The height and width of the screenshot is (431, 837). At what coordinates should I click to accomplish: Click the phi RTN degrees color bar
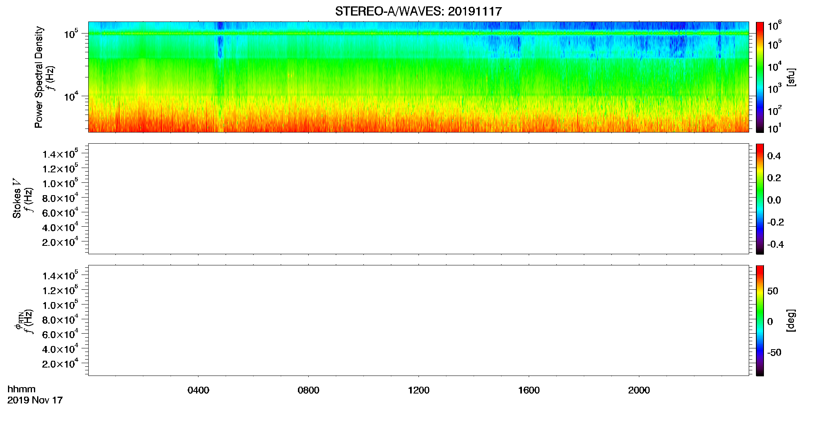click(x=760, y=320)
